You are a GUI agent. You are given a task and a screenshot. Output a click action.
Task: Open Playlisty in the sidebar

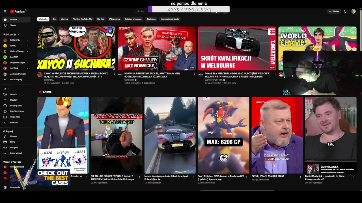coord(16,100)
